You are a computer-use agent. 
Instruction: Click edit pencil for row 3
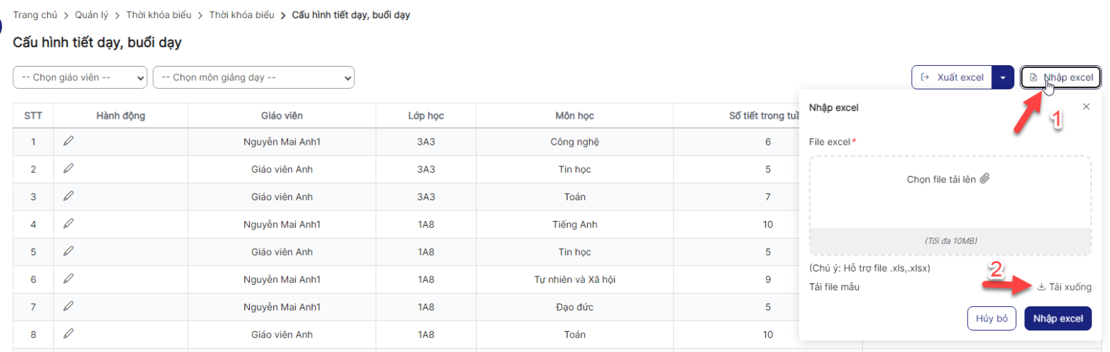(68, 196)
